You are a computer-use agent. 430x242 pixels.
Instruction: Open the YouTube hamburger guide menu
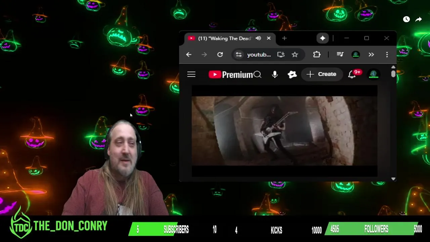[191, 74]
